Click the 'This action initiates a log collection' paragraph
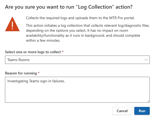The image size is (155, 120). (88, 33)
